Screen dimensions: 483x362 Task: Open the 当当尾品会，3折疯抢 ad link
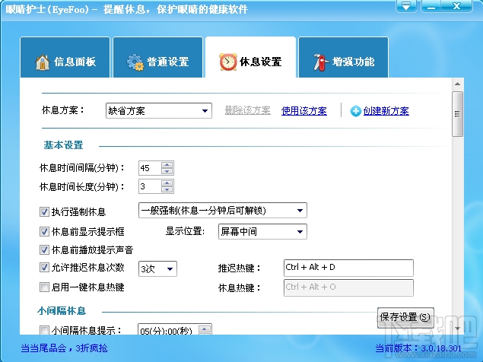tap(64, 348)
